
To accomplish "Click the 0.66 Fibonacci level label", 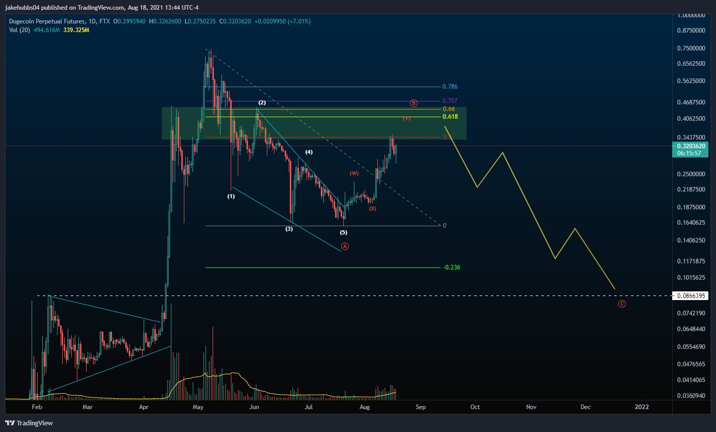I will tap(449, 109).
